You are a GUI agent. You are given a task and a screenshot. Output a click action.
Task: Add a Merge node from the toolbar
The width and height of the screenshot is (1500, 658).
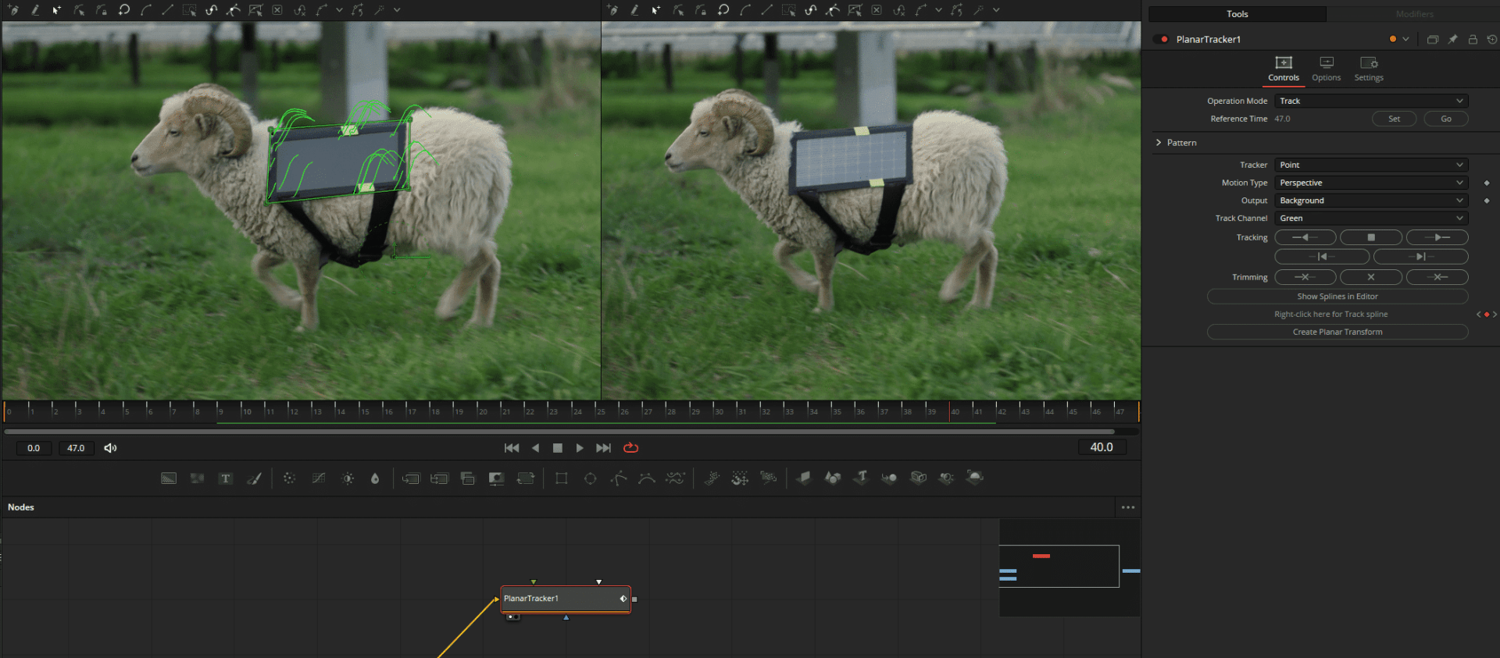[x=411, y=478]
